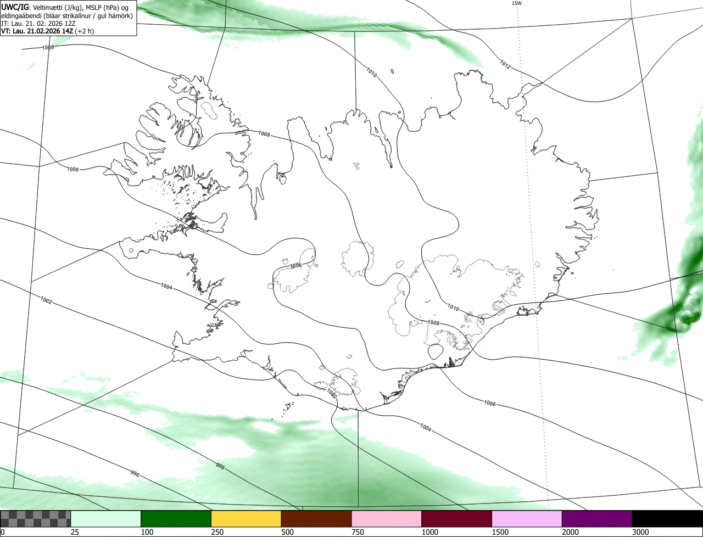Click the dark green 100–250 legend swatch
The height and width of the screenshot is (537, 703).
176,518
